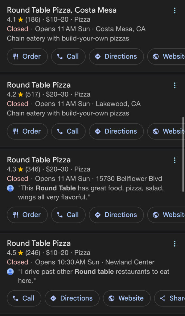Call the Bellflower Blvd Round Table Pizza
The image size is (185, 316).
click(68, 215)
